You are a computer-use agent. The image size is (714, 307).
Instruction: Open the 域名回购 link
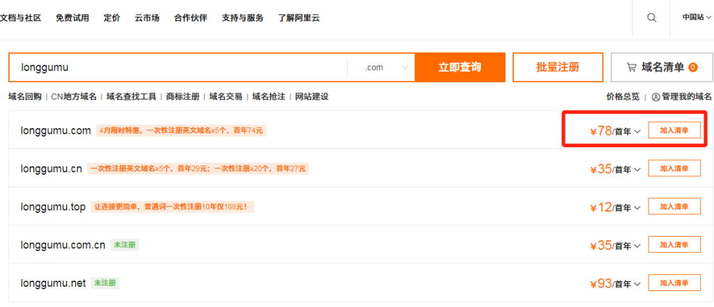tap(25, 97)
